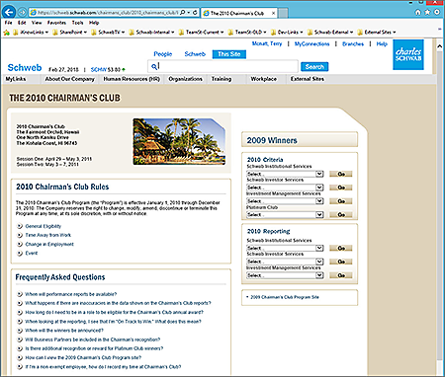445x377 pixels.
Task: Open the browser Help menu
Action: (94, 23)
